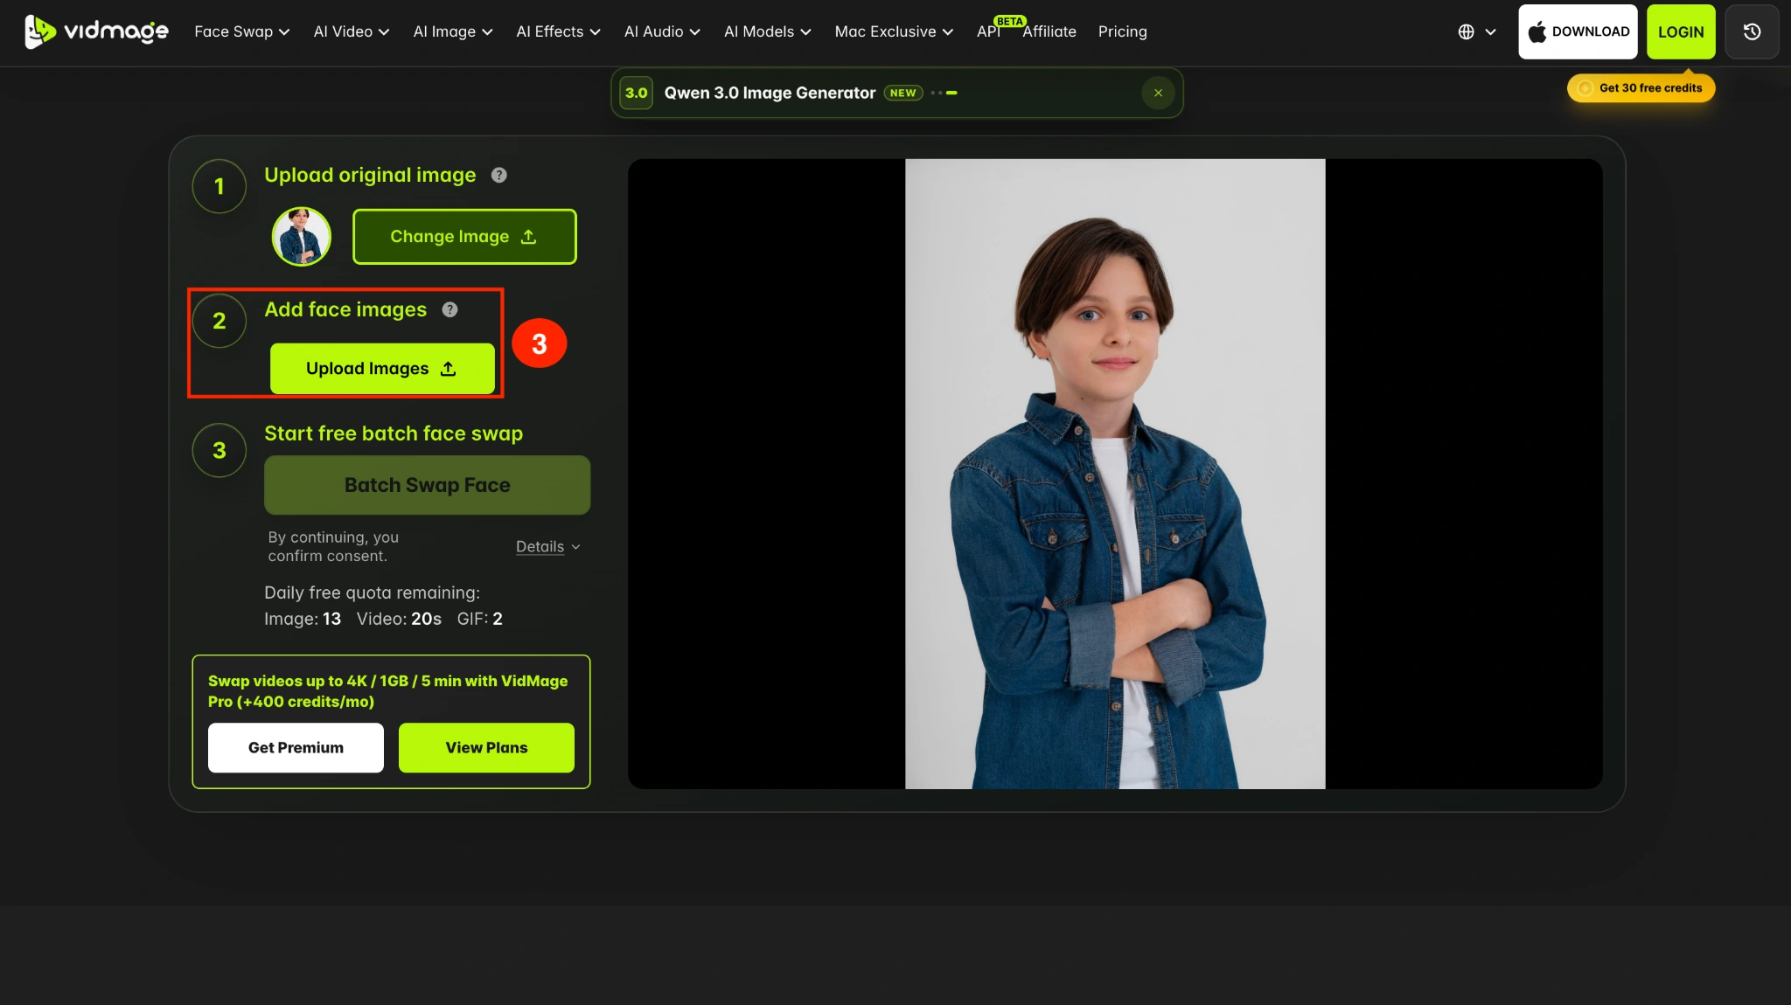Image resolution: width=1791 pixels, height=1005 pixels.
Task: Click the Download button
Action: [x=1578, y=31]
